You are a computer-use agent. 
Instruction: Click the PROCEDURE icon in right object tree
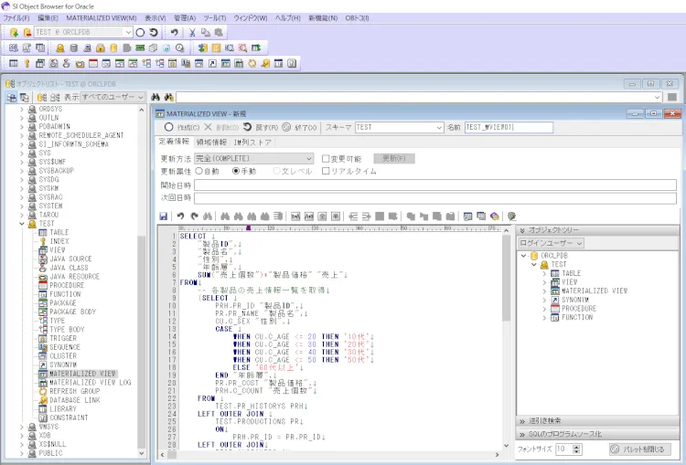click(554, 309)
